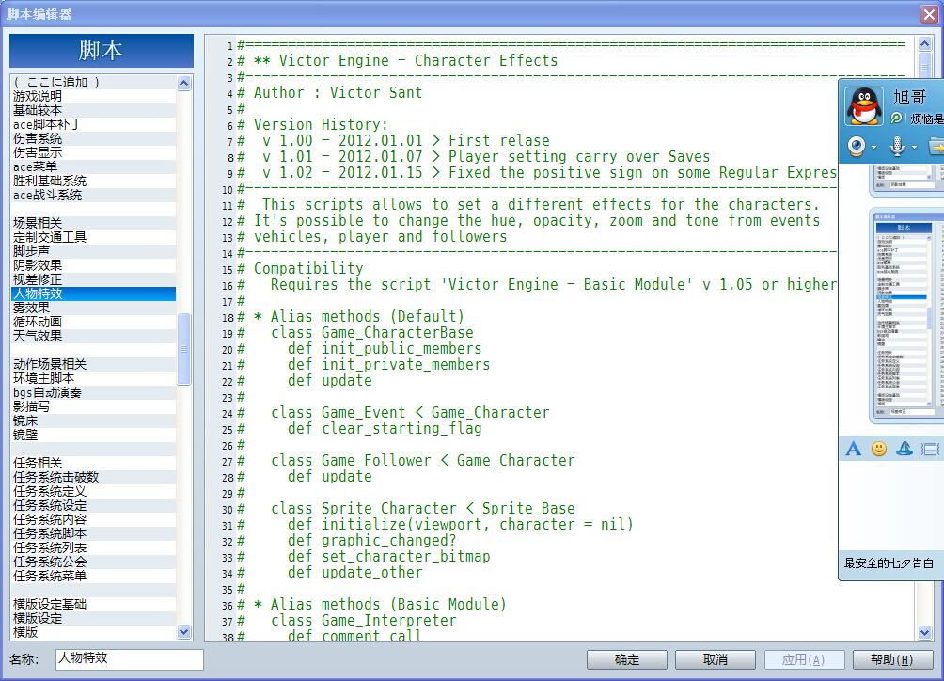The height and width of the screenshot is (681, 944).
Task: Select the 游戏说明 script
Action: click(x=94, y=96)
